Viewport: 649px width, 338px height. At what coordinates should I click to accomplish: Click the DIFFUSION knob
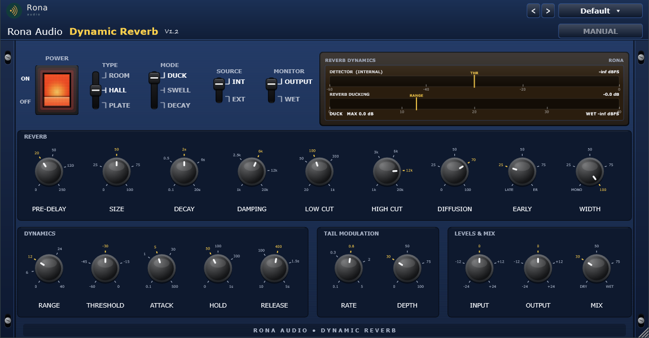click(454, 171)
